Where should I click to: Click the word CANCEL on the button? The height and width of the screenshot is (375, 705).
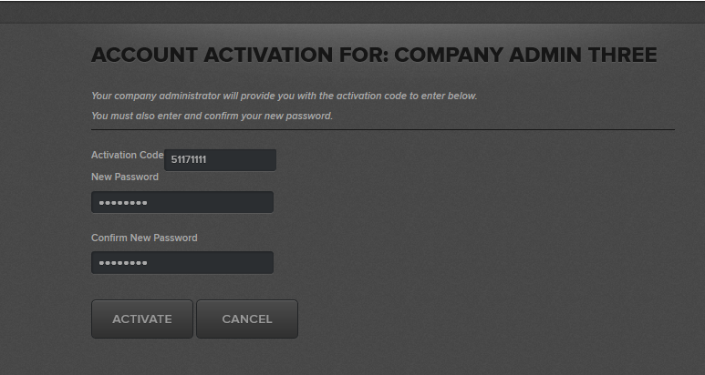[x=247, y=319]
